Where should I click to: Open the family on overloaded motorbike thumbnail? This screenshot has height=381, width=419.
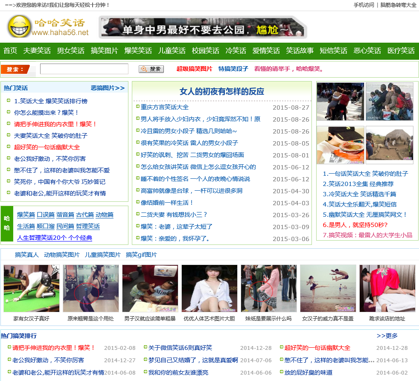(x=389, y=102)
